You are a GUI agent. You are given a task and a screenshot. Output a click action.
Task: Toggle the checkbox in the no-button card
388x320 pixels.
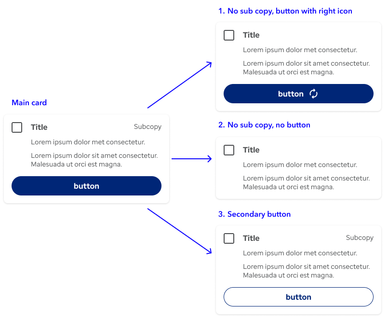pos(229,150)
